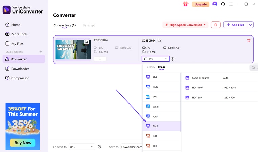This screenshot has width=258, height=152.
Task: Choose Same as source Auto resolution
Action: coord(220,78)
